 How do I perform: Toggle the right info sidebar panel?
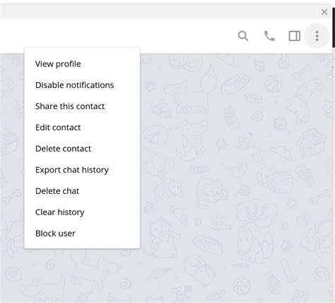point(295,36)
